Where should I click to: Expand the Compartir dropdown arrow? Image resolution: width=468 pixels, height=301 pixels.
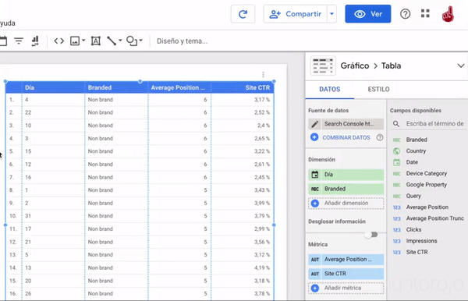pyautogui.click(x=332, y=14)
